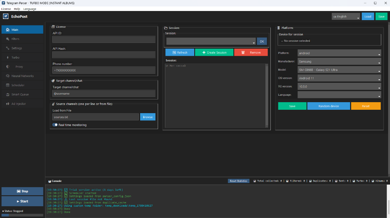Click the Turbo statistics icon
The height and width of the screenshot is (218, 390).
point(354,181)
